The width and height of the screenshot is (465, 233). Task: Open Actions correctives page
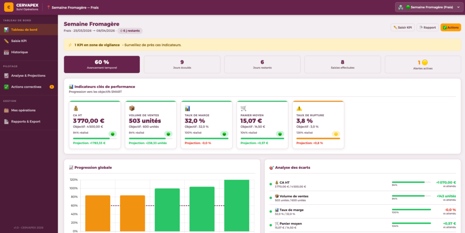click(x=29, y=87)
